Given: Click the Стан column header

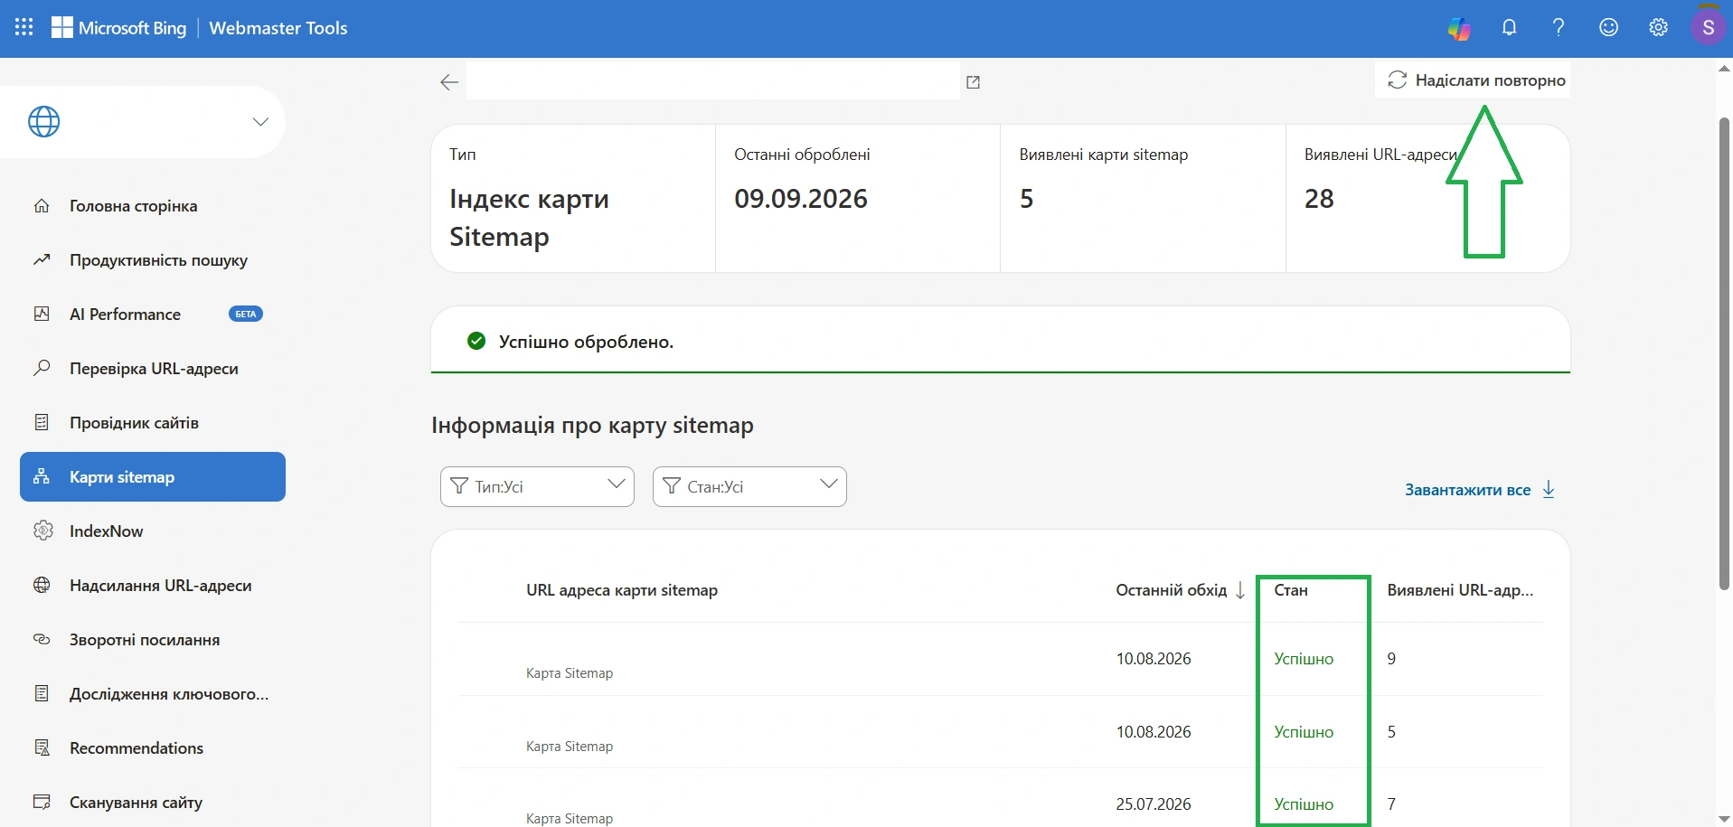Looking at the screenshot, I should [1291, 590].
